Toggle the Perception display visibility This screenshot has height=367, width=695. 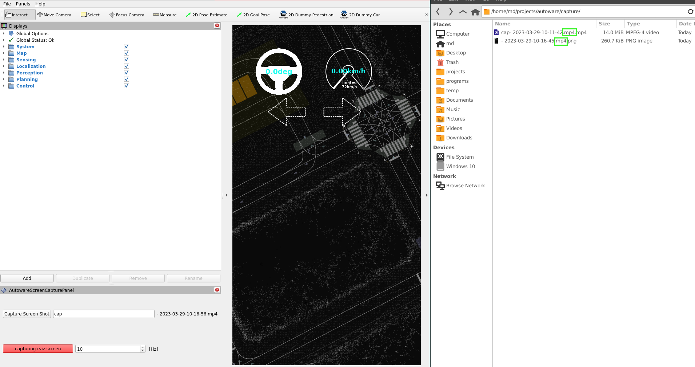click(126, 73)
